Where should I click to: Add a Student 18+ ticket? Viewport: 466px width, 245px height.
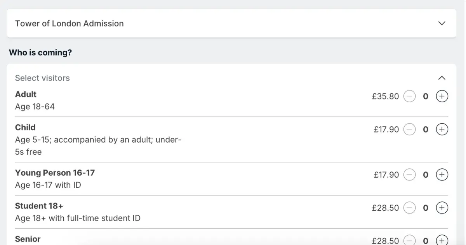(x=442, y=208)
